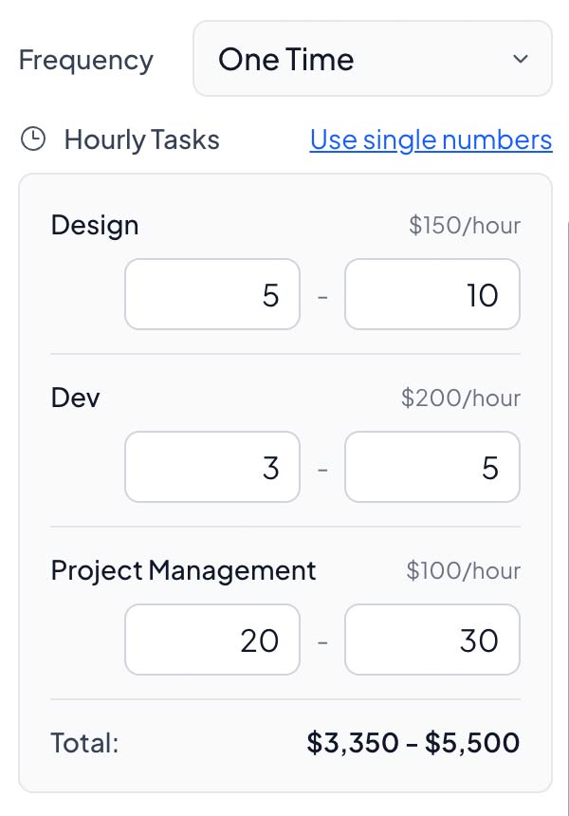Open the Frequency dropdown chevron
The width and height of the screenshot is (569, 816).
tap(520, 59)
